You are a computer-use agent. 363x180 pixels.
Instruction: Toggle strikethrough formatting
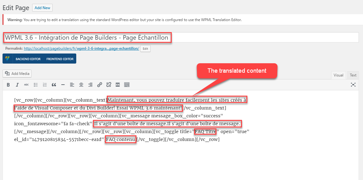tap(26, 85)
